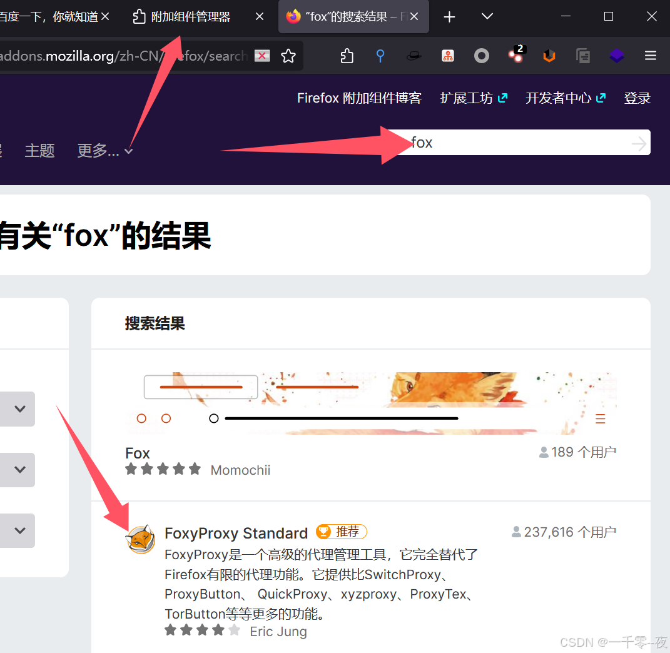Click the 189 个用户 count

tap(577, 452)
